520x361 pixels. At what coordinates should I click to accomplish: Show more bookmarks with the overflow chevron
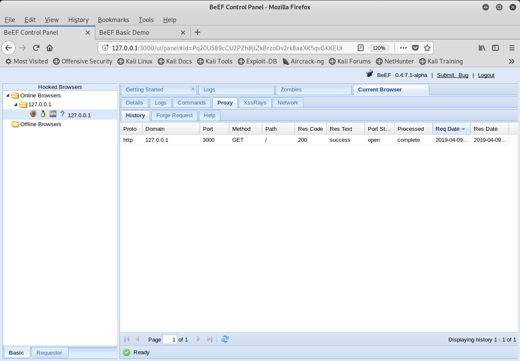512,61
